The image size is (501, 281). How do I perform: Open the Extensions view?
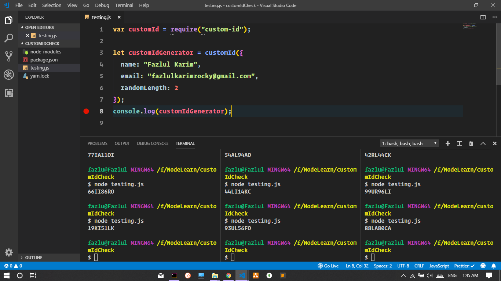tap(9, 93)
